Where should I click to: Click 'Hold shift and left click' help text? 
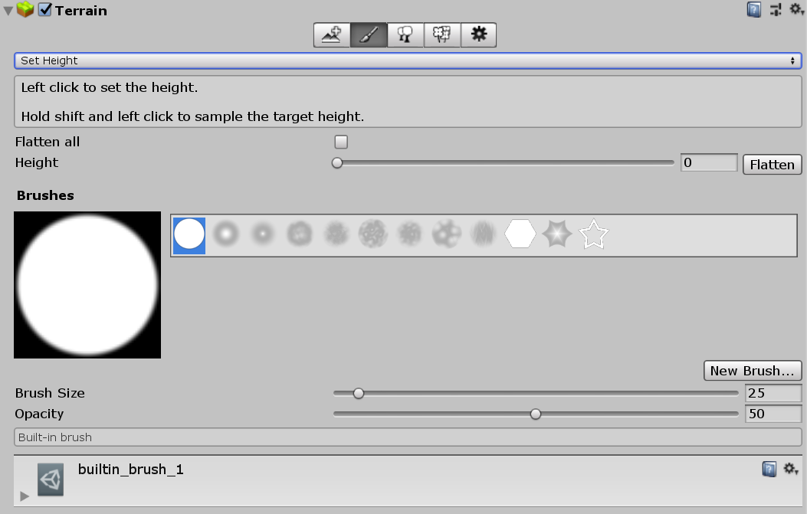(x=192, y=116)
